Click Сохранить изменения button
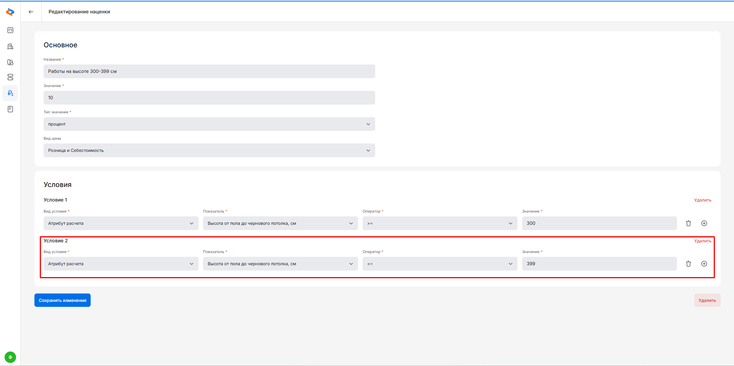 62,300
